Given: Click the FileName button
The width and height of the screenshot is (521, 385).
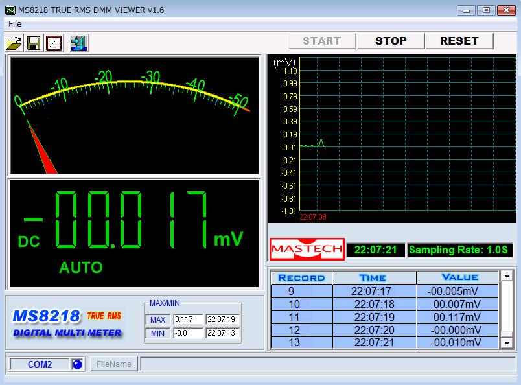Looking at the screenshot, I should (113, 364).
